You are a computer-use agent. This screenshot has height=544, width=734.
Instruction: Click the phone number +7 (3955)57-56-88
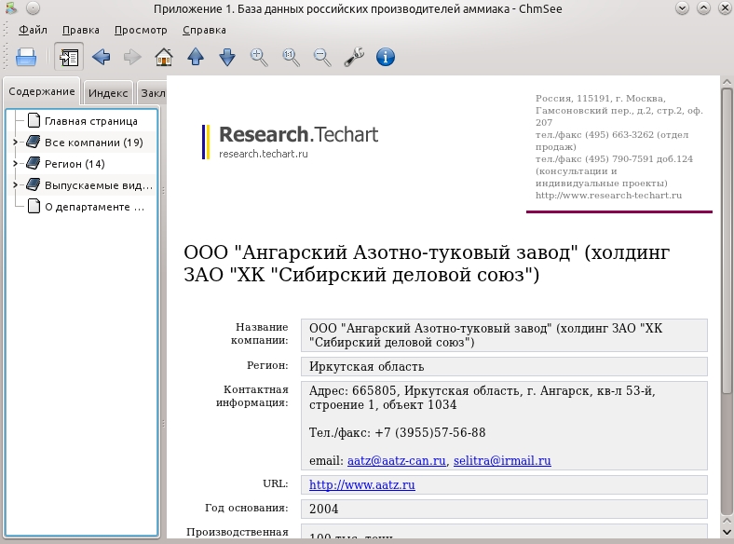coord(430,432)
